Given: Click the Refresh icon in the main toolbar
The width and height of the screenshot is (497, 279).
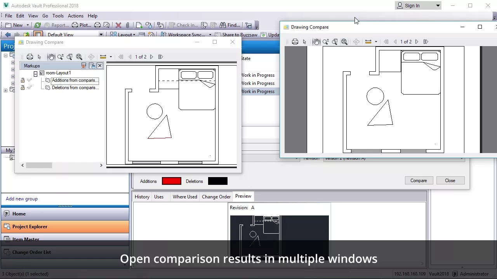Looking at the screenshot, I should (x=38, y=25).
